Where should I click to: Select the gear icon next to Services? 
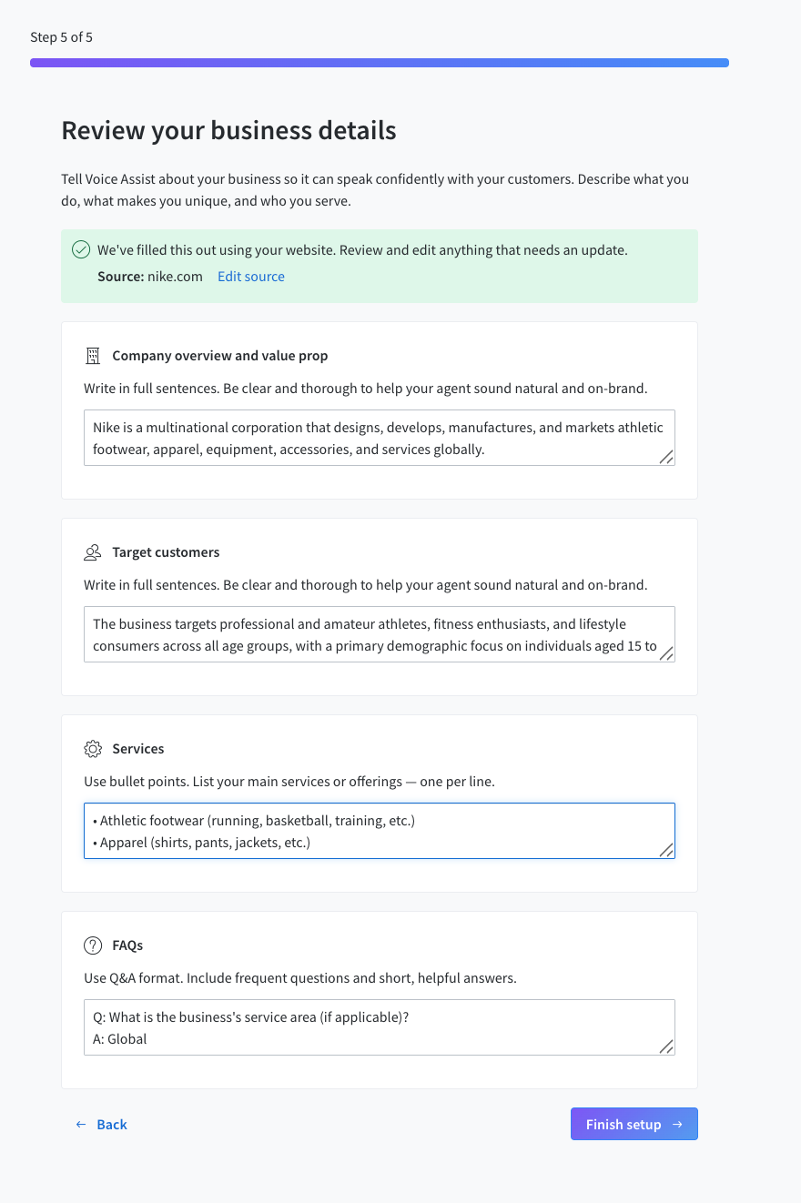pyautogui.click(x=92, y=749)
